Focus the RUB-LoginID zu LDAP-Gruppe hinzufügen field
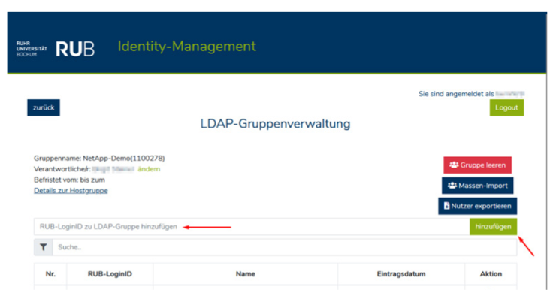This screenshot has height=302, width=556. click(252, 227)
